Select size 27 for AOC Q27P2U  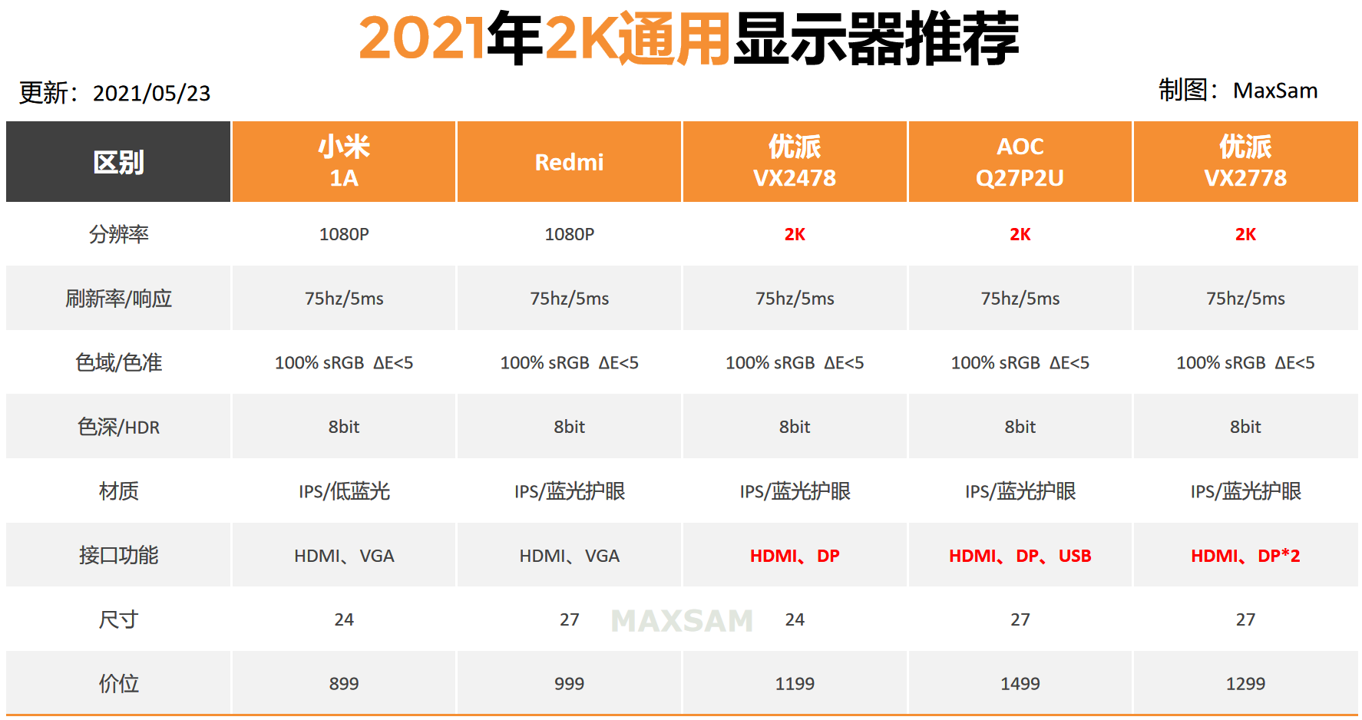[1020, 619]
